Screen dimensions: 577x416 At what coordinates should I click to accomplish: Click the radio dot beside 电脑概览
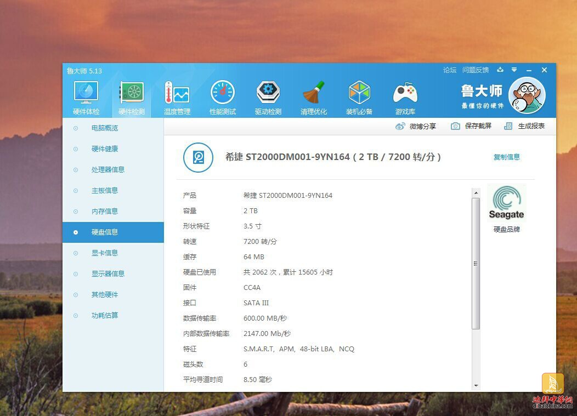tap(76, 128)
